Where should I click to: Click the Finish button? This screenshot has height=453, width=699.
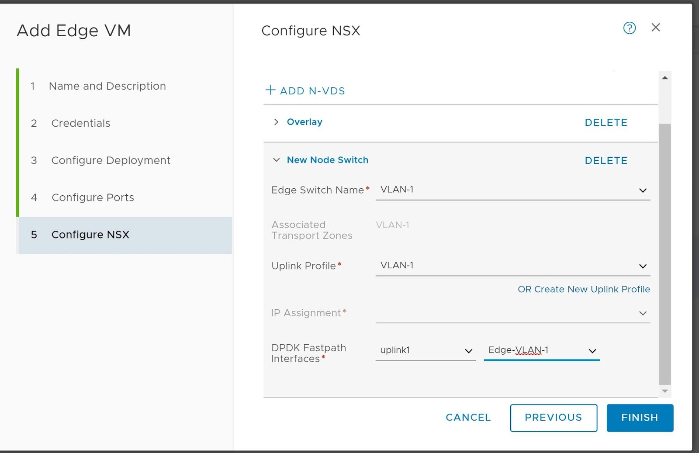(640, 418)
